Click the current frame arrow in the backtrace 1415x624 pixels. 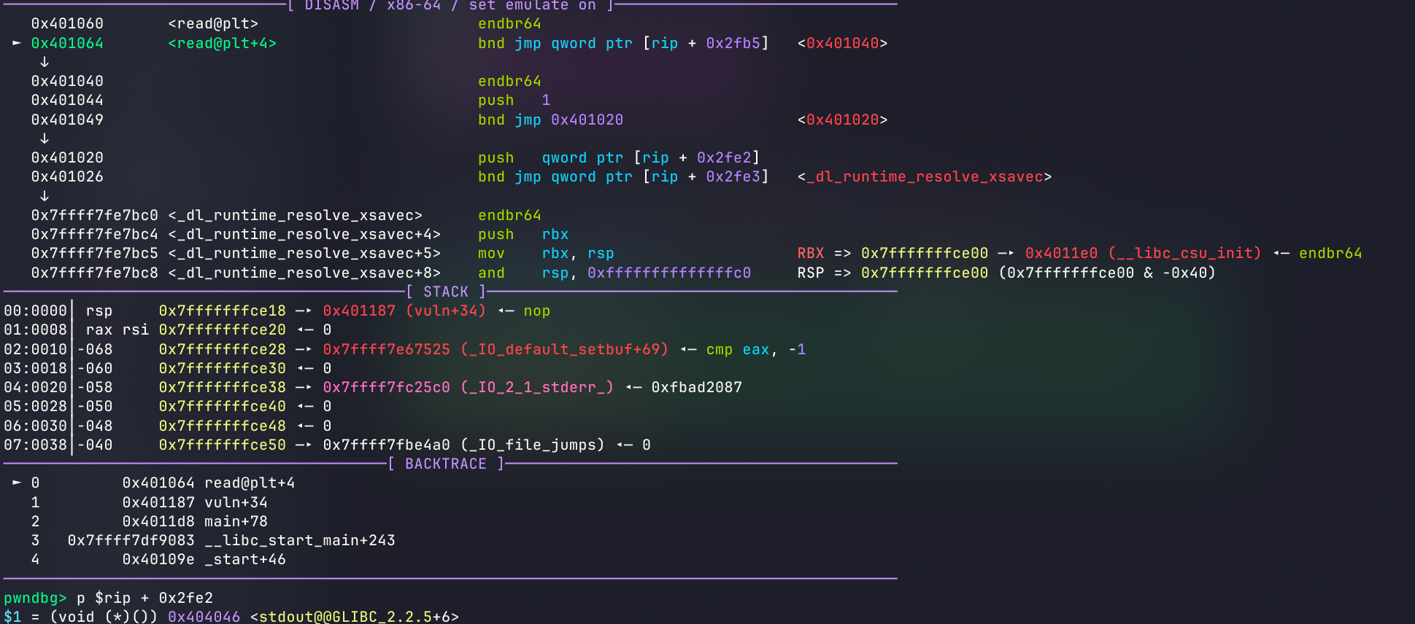point(16,483)
